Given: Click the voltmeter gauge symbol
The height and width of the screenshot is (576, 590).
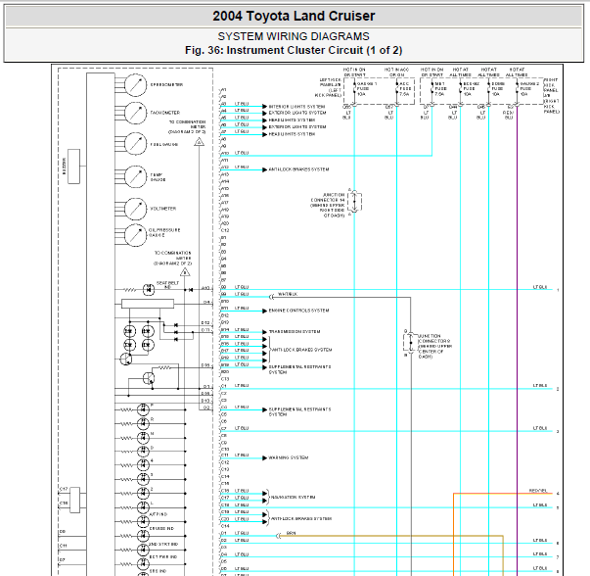Looking at the screenshot, I should [x=135, y=209].
